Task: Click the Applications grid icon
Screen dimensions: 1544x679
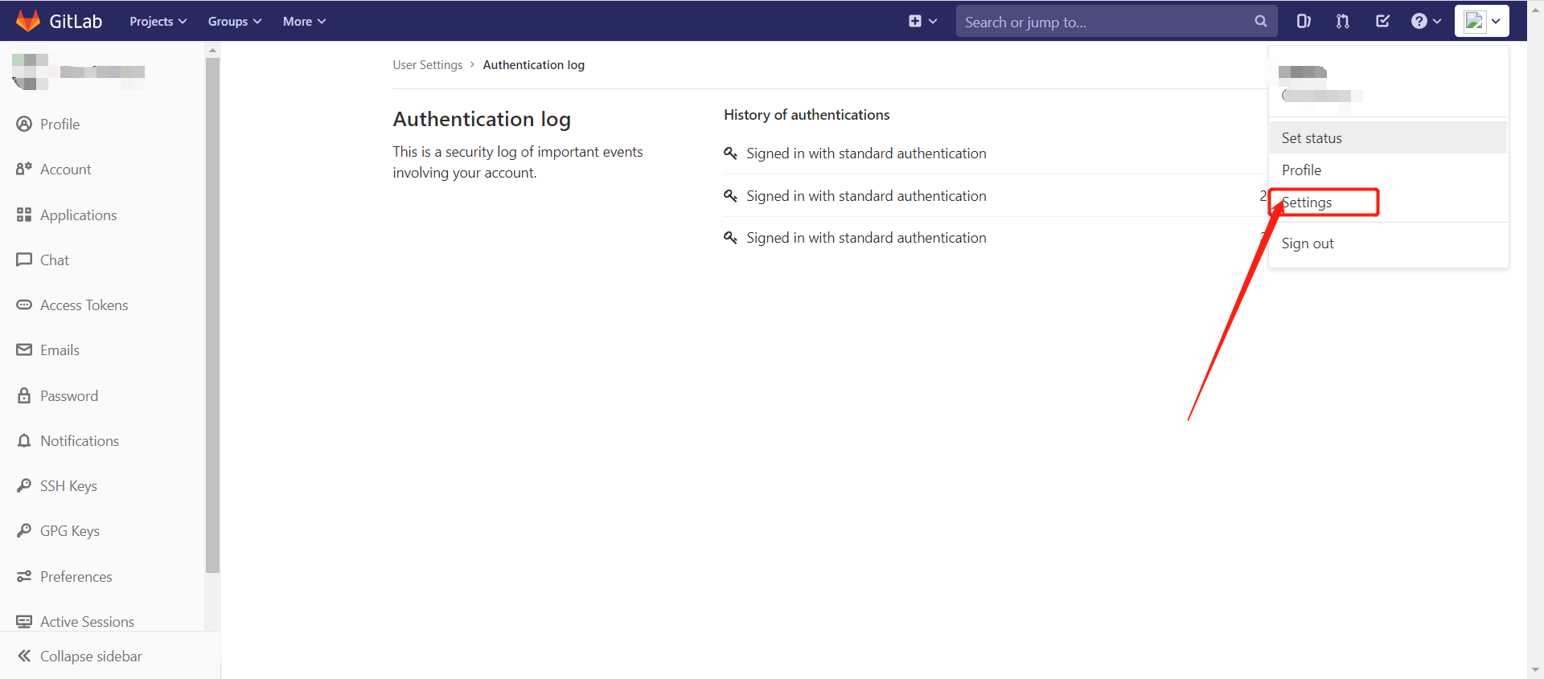Action: [24, 215]
